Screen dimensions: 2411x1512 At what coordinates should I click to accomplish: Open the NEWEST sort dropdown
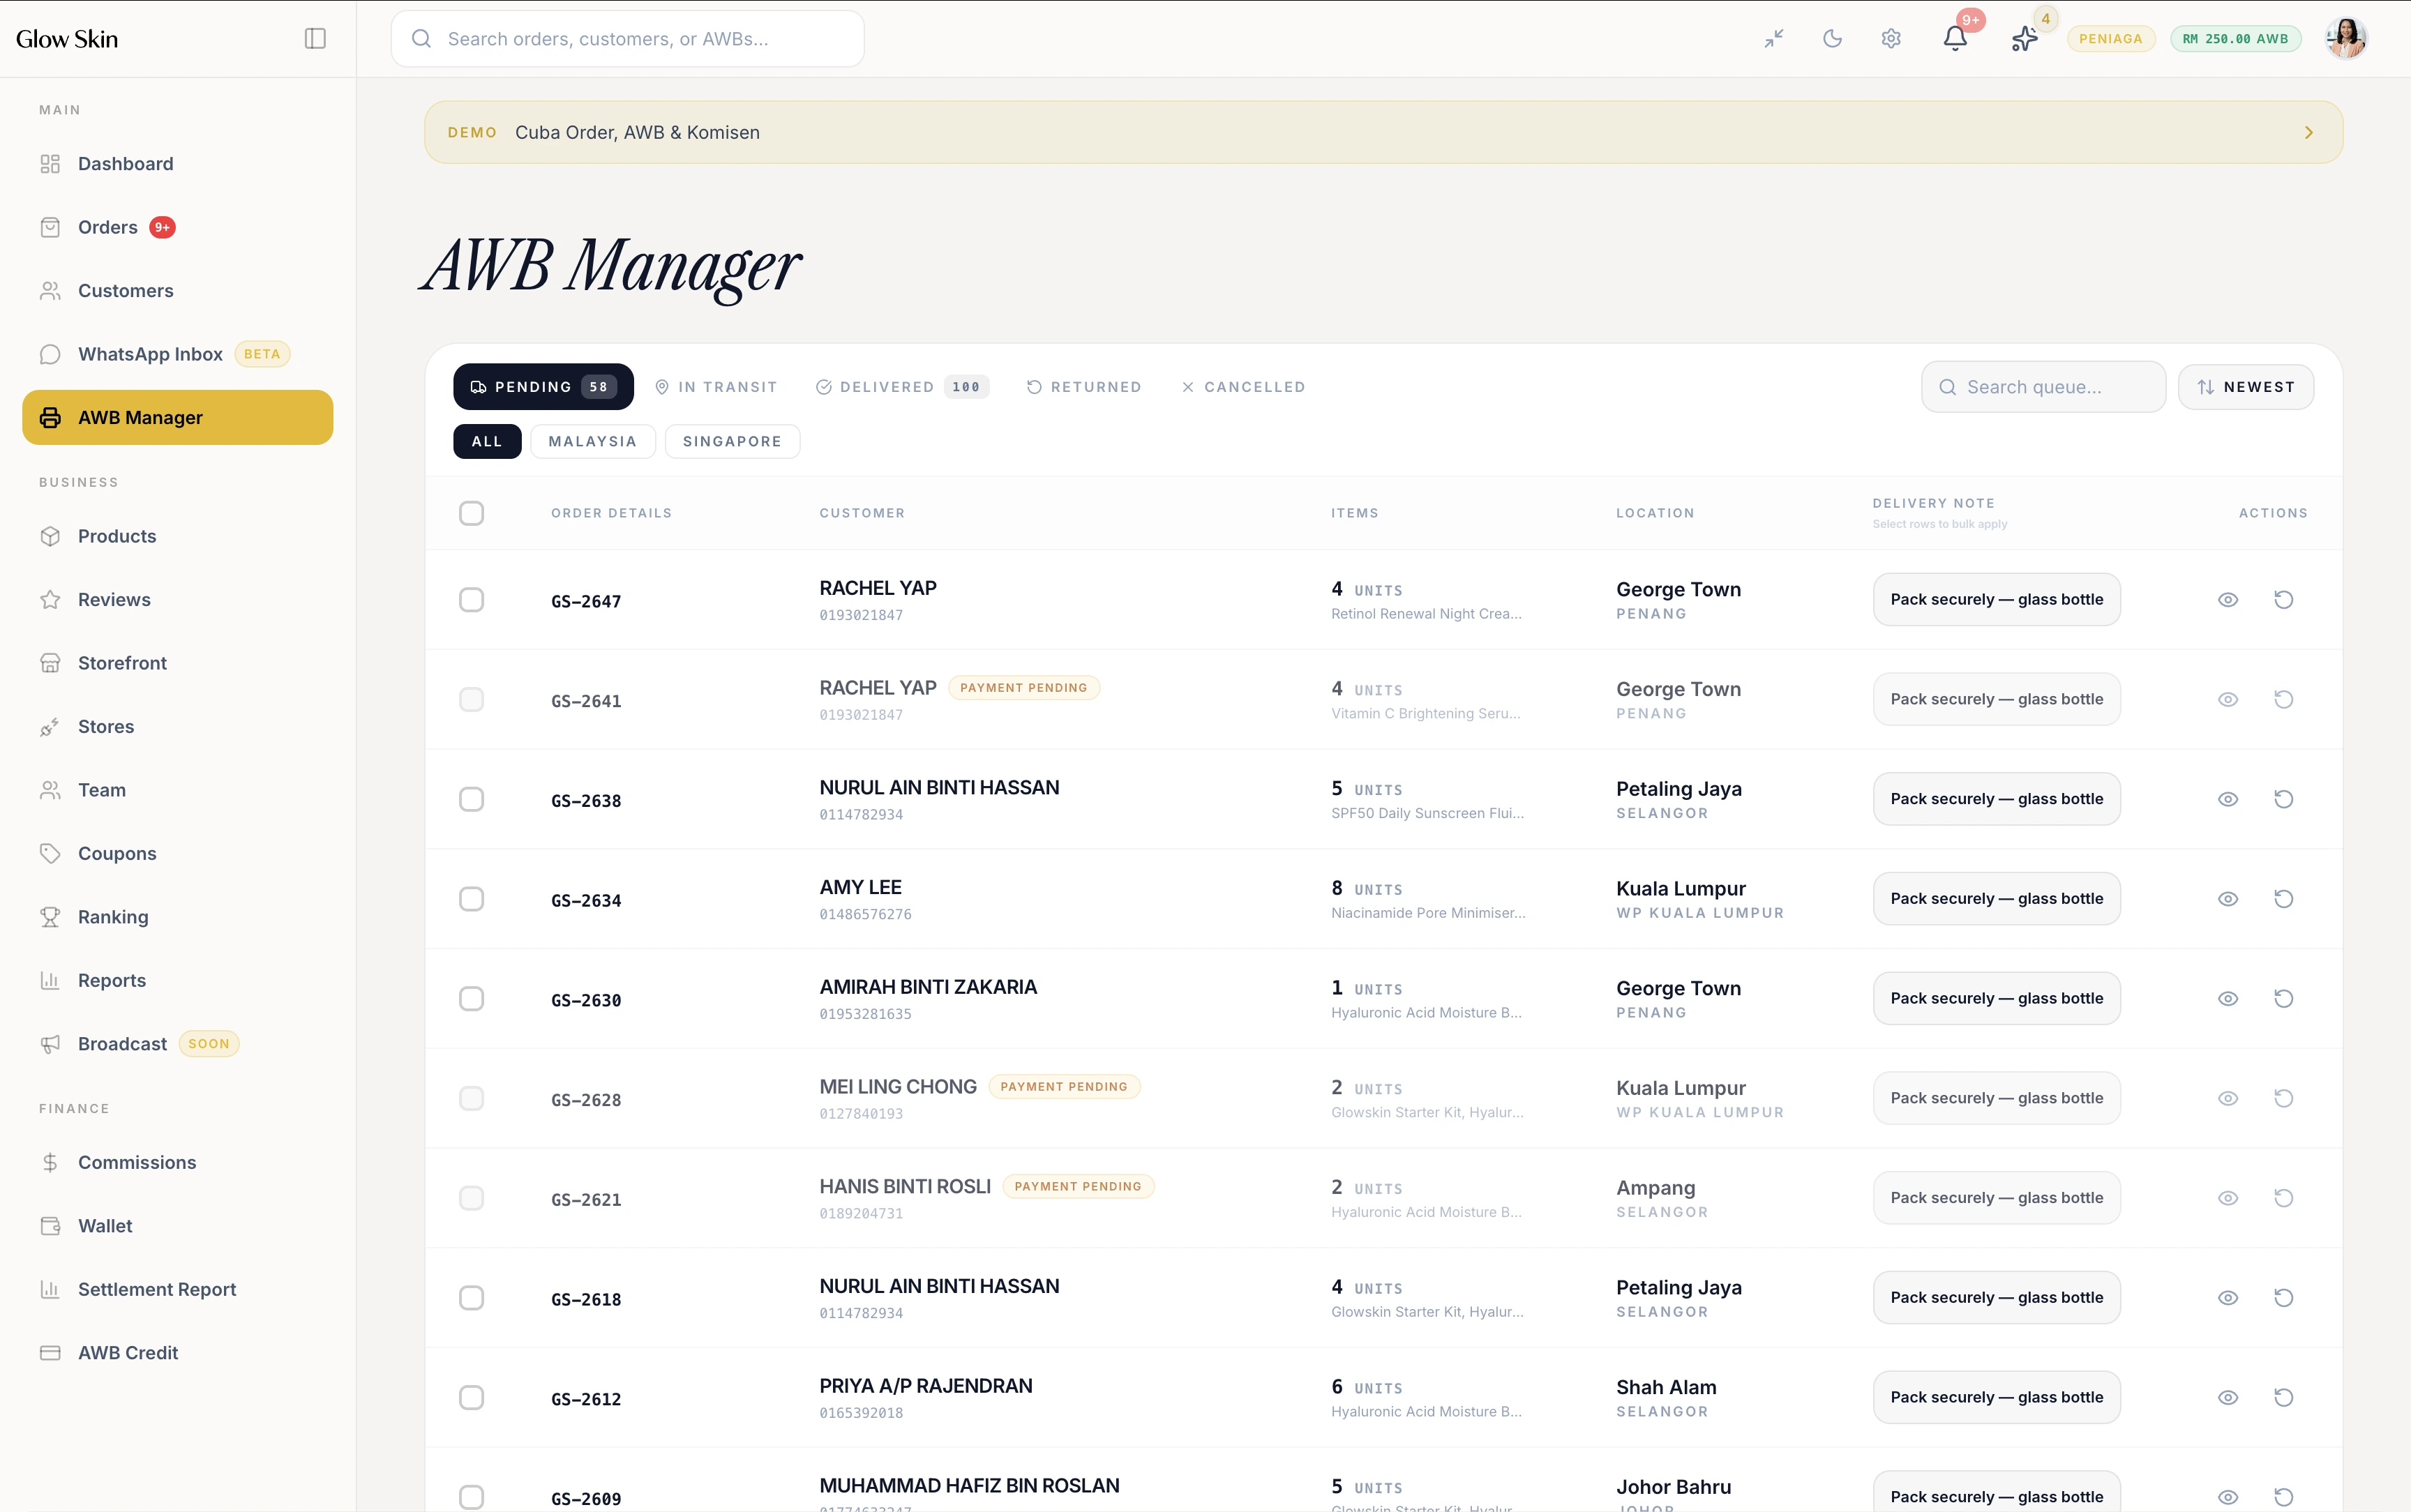2246,387
